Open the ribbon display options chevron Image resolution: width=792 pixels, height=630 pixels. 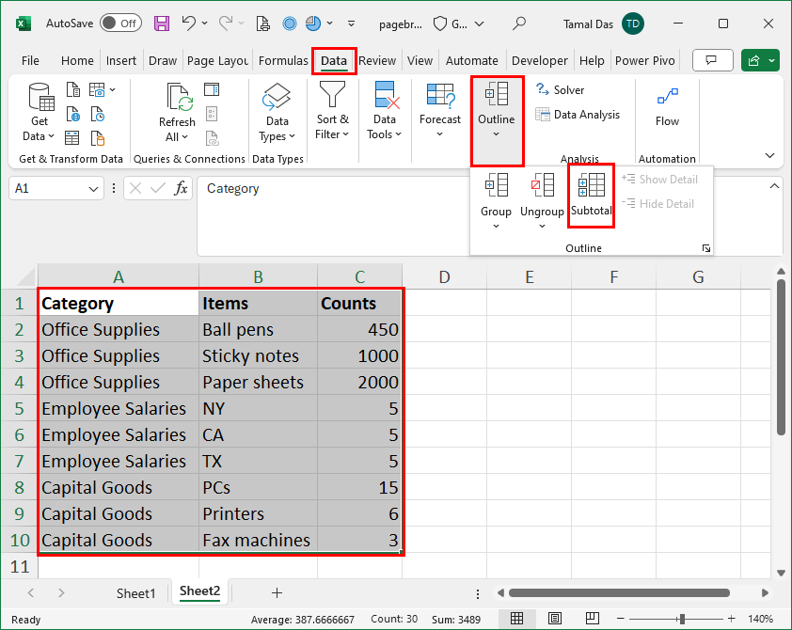[x=769, y=155]
